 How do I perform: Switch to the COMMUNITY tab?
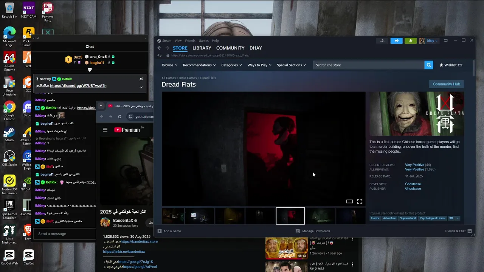point(230,48)
